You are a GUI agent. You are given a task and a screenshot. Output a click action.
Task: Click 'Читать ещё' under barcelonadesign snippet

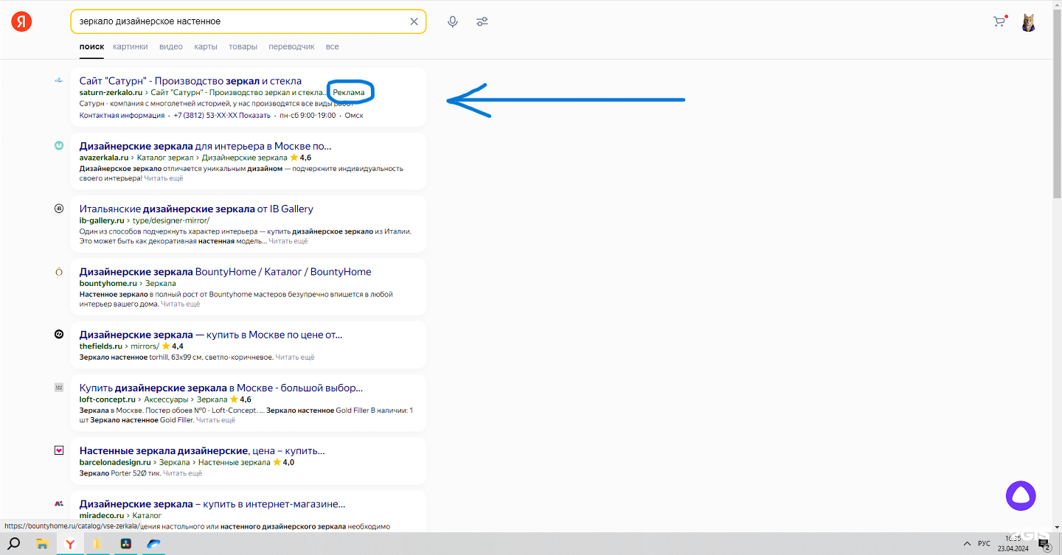[183, 473]
